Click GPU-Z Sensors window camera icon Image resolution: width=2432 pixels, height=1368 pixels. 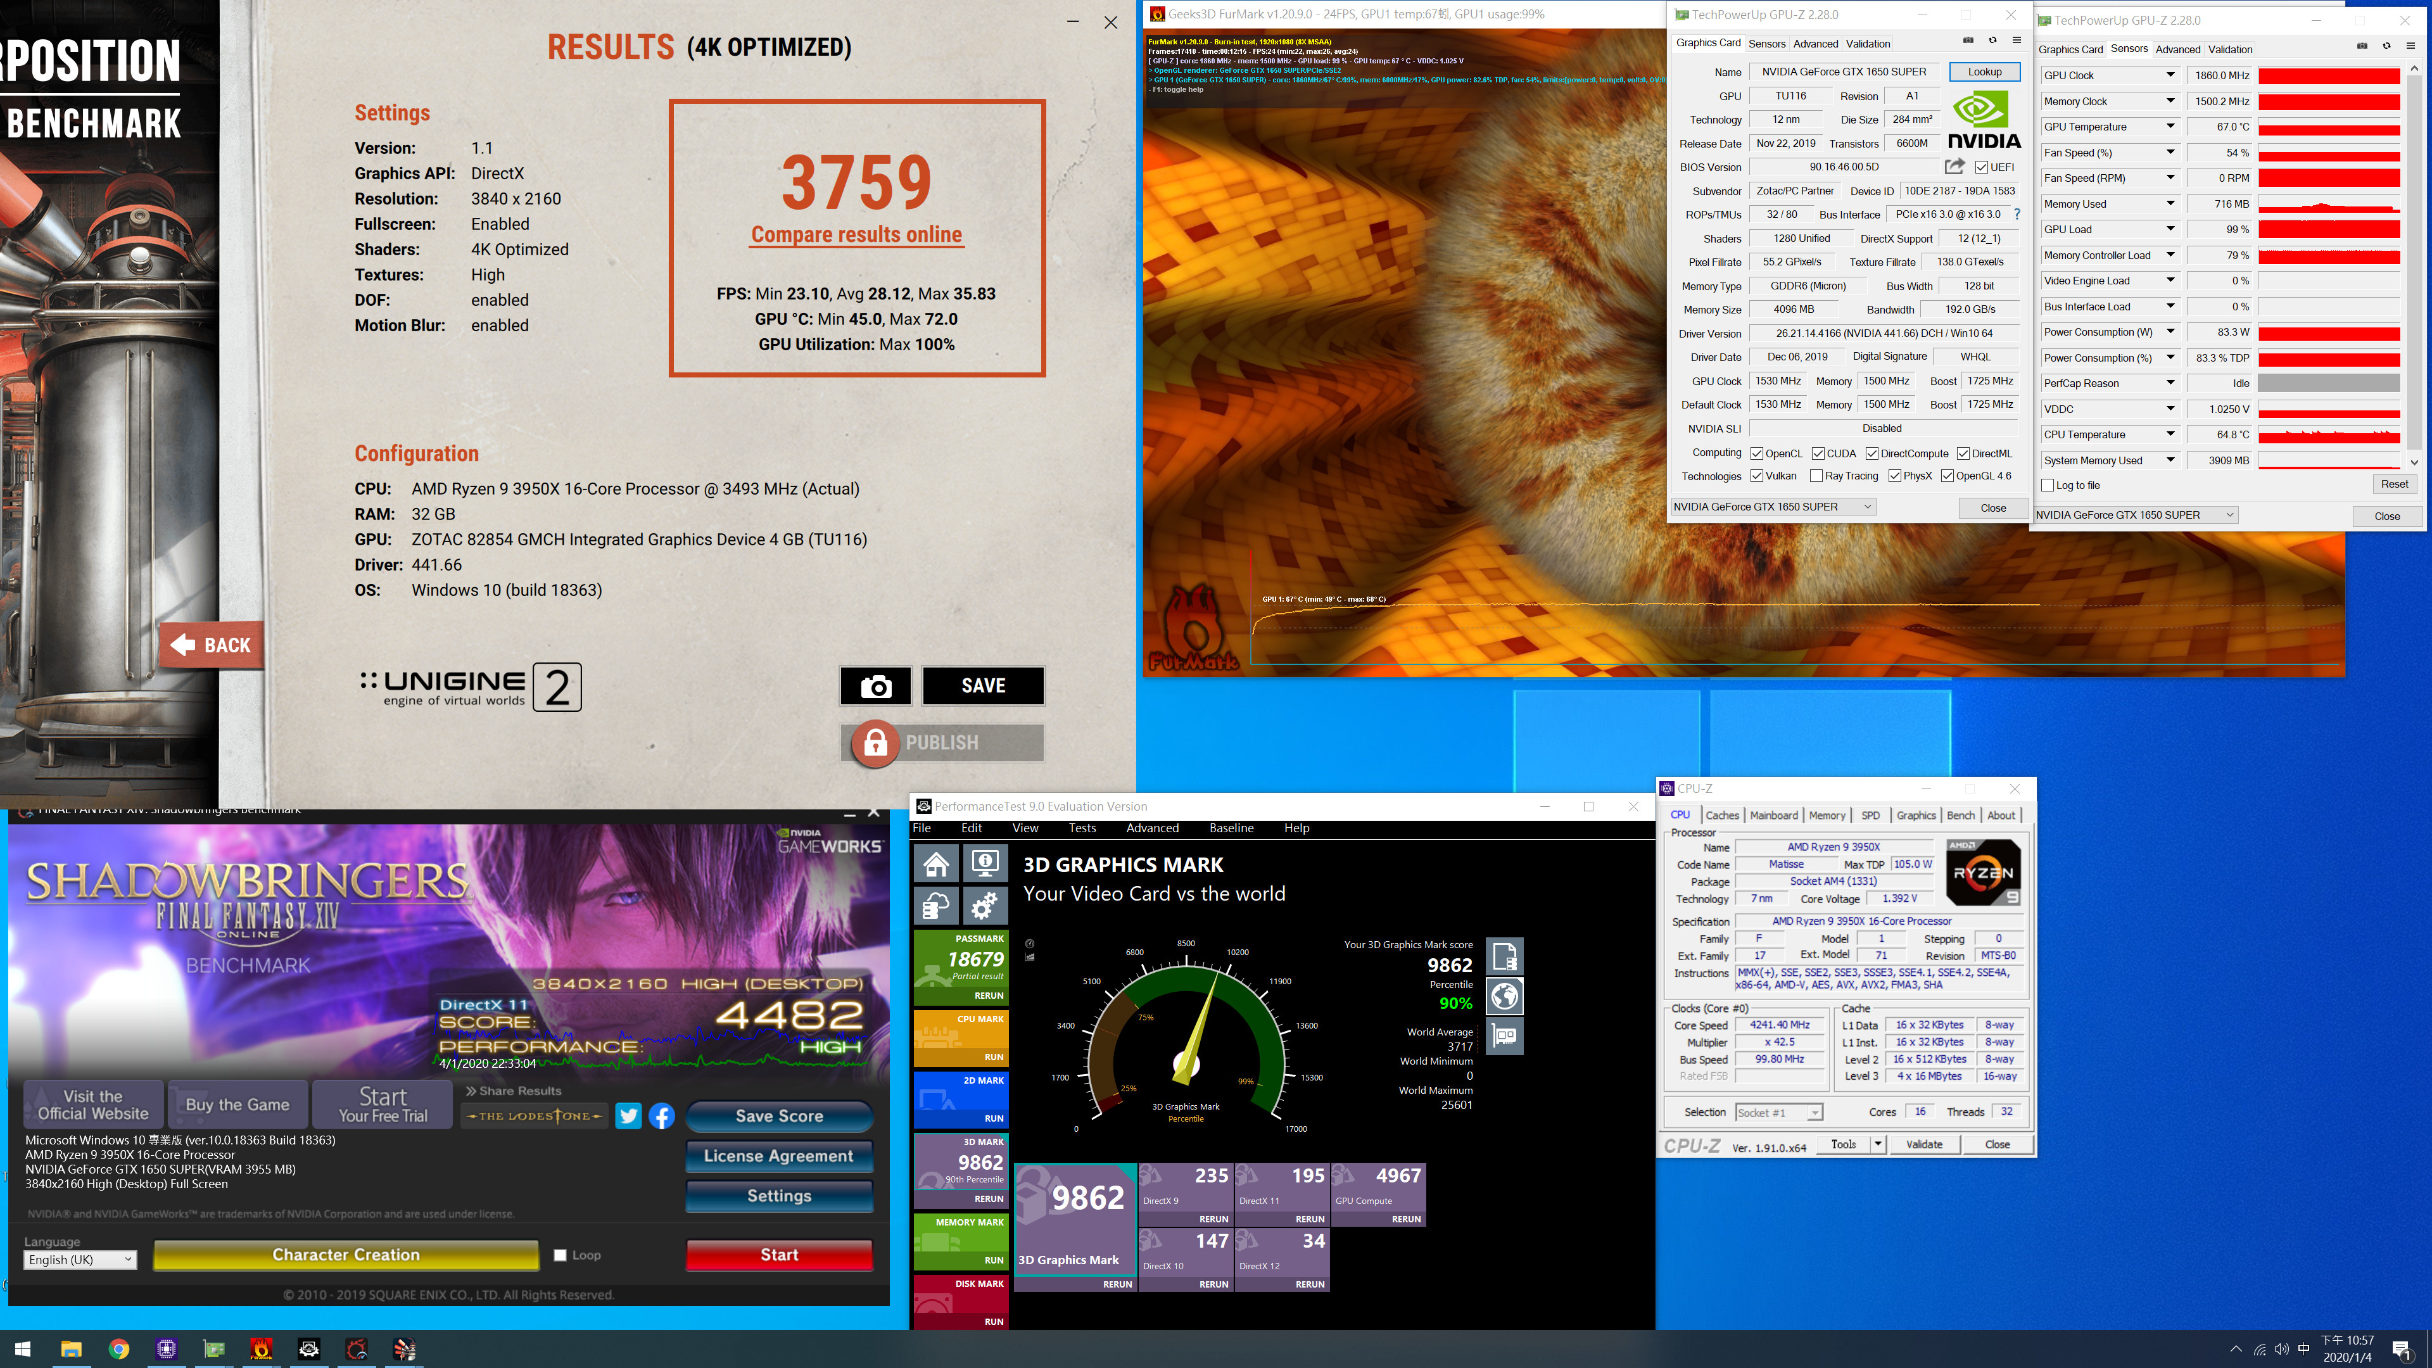2362,46
